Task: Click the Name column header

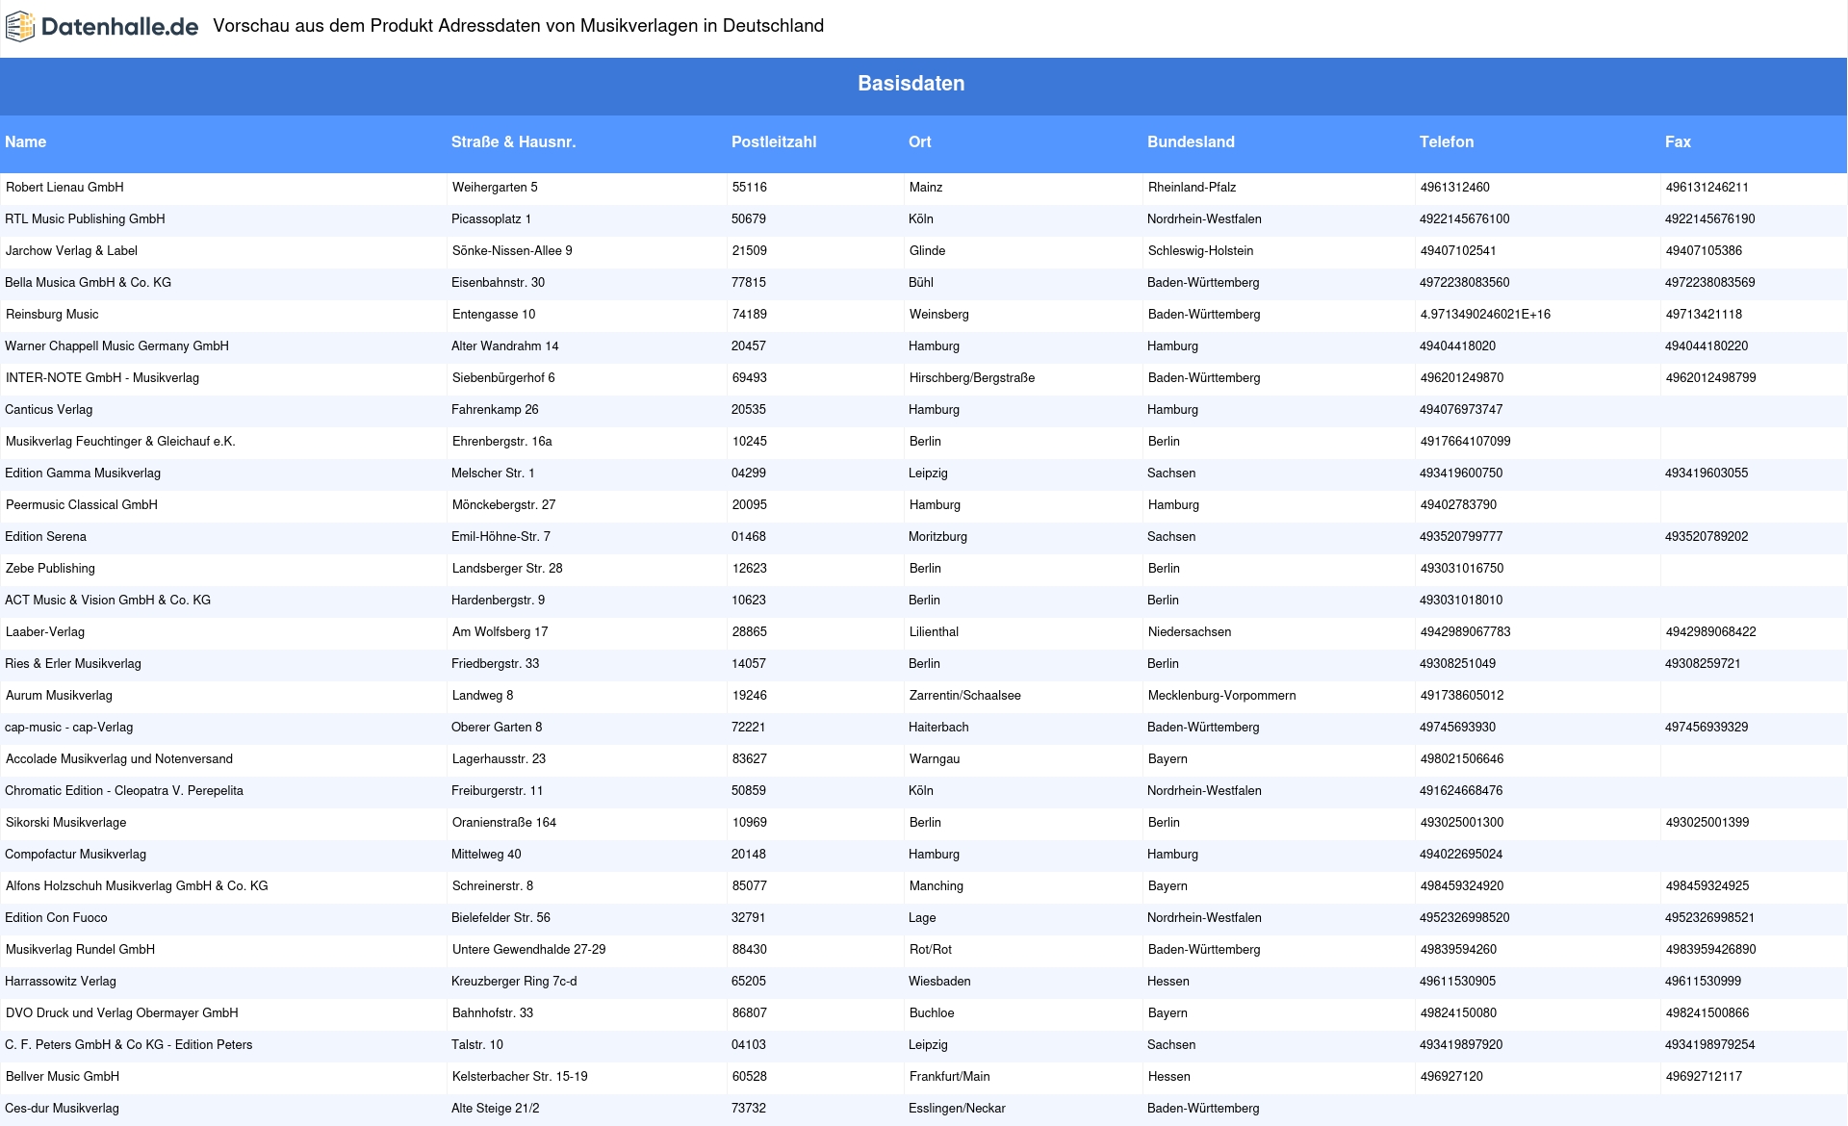Action: click(x=26, y=141)
